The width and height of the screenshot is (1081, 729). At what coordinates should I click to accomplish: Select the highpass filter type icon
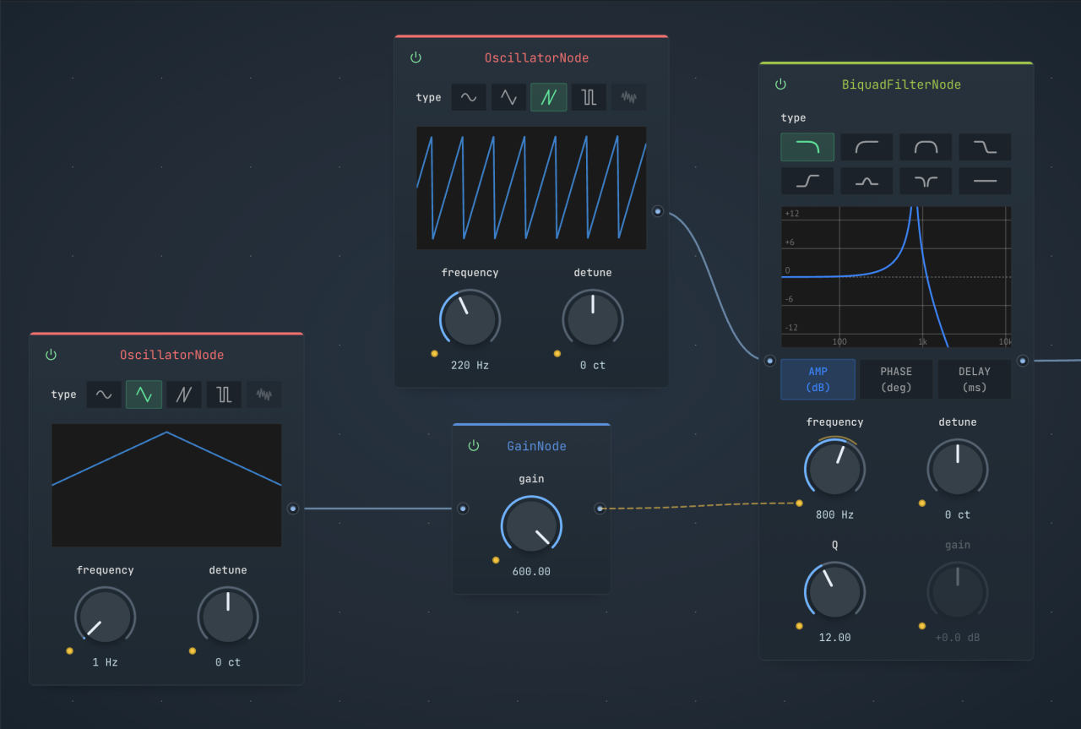(x=866, y=147)
